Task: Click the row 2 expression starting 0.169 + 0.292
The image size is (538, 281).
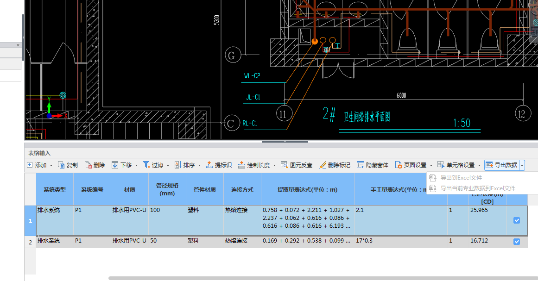Action: click(307, 242)
